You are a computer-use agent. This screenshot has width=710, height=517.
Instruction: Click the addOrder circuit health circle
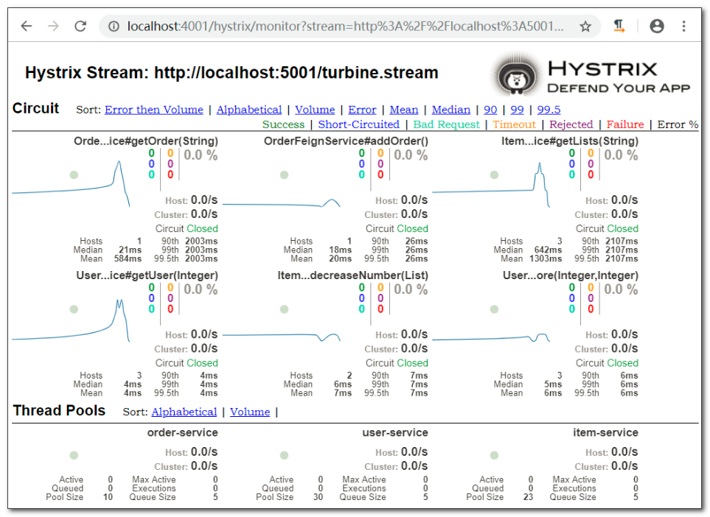pyautogui.click(x=284, y=175)
